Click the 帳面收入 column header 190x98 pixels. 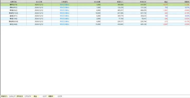[112, 2]
